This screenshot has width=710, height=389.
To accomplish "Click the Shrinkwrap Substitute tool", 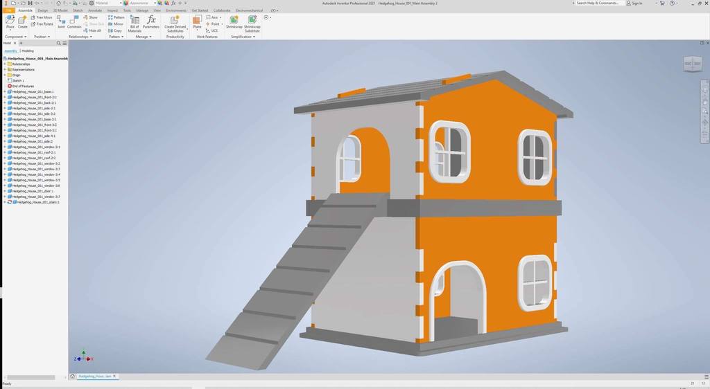I will (252, 24).
